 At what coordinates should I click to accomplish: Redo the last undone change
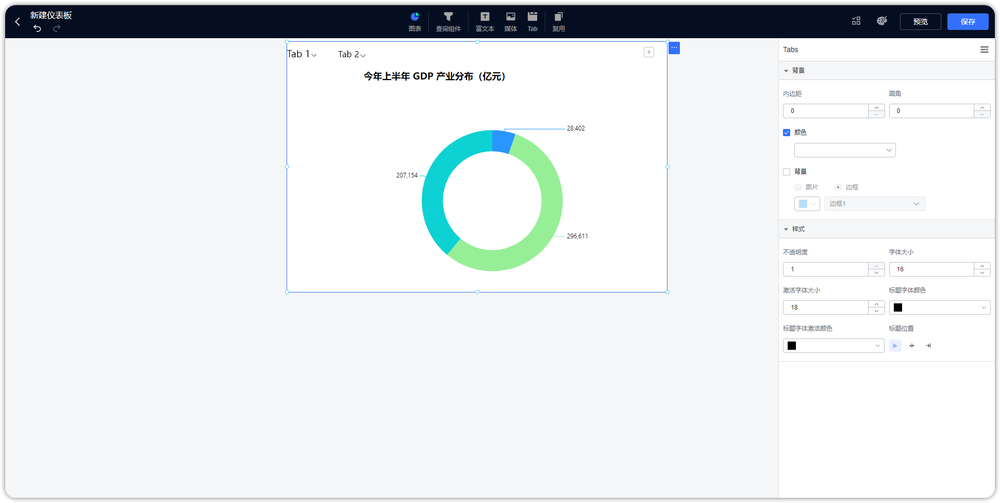pyautogui.click(x=57, y=28)
